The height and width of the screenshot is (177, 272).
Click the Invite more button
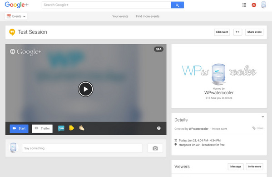[x=254, y=167]
